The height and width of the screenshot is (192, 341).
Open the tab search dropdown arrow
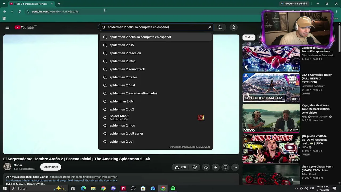4,4
